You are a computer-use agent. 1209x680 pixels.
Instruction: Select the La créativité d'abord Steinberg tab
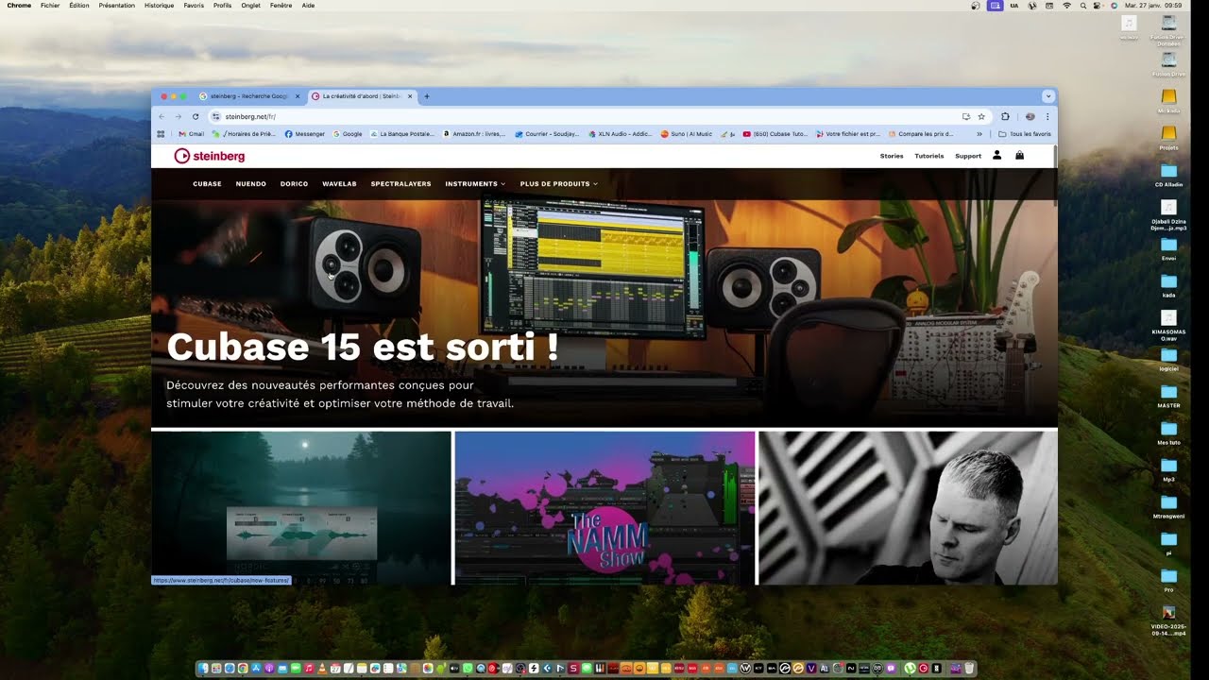[x=362, y=96]
